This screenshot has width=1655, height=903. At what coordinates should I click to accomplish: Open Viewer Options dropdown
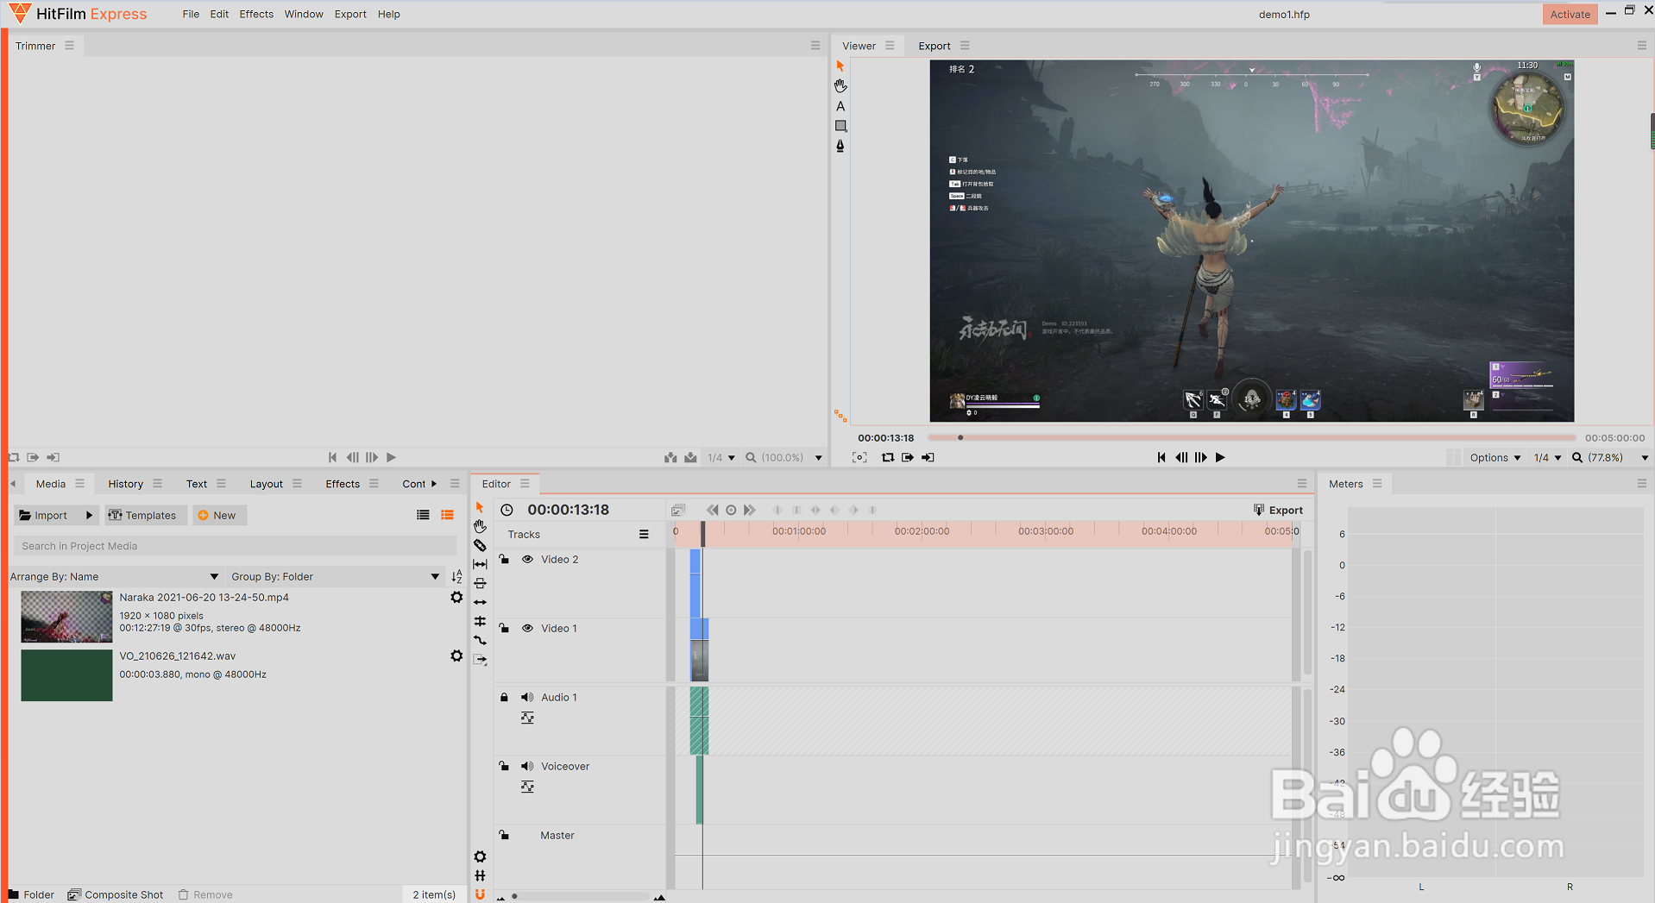pos(1495,457)
